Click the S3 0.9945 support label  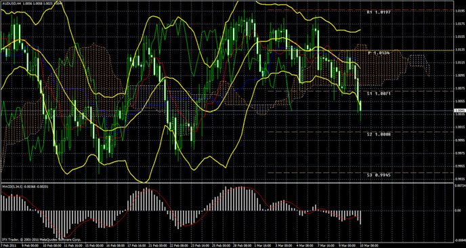tap(379, 175)
